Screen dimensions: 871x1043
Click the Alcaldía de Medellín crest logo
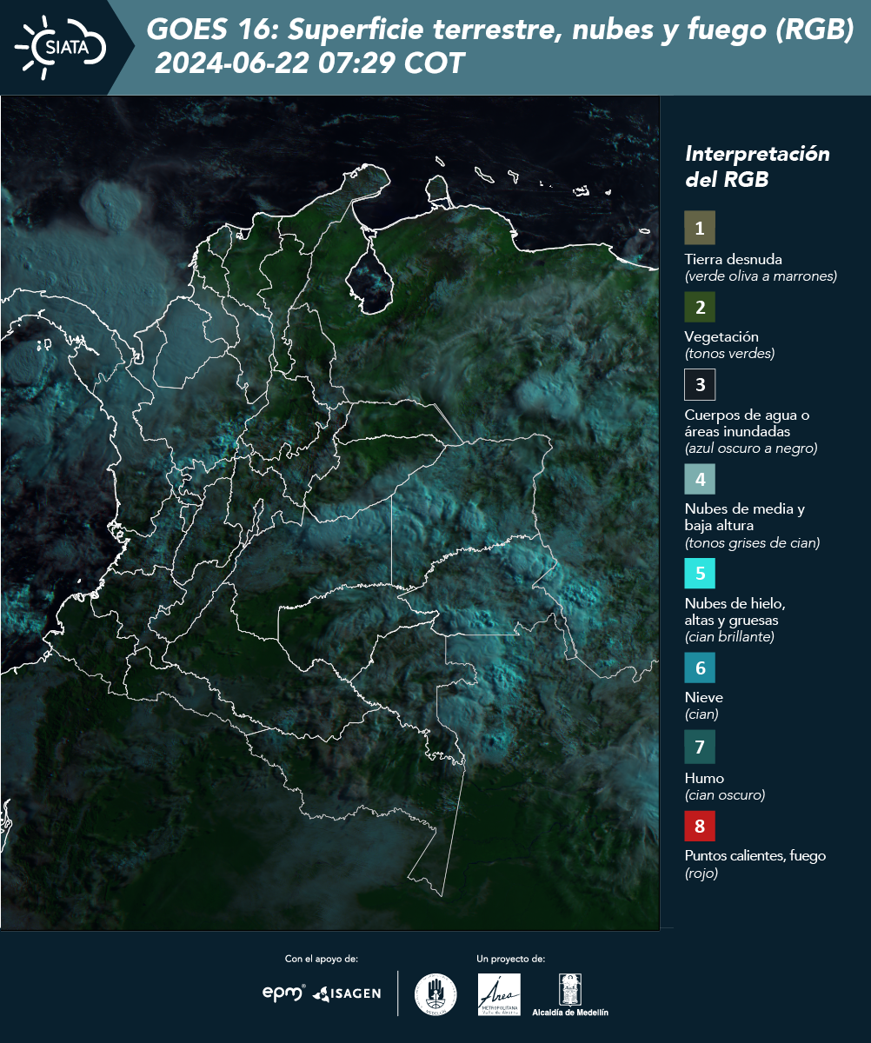pos(570,995)
